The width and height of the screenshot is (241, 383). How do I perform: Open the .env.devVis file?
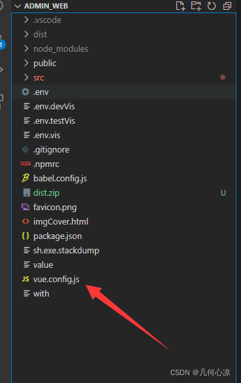tap(54, 107)
